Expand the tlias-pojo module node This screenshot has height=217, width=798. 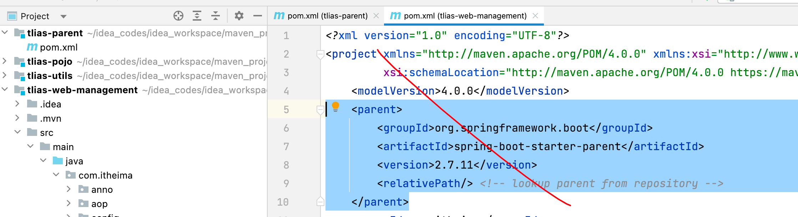pos(5,61)
